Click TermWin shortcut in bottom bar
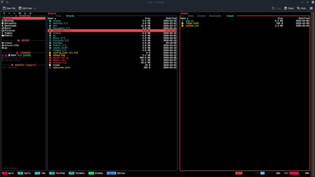The image size is (315, 177). coord(77,173)
